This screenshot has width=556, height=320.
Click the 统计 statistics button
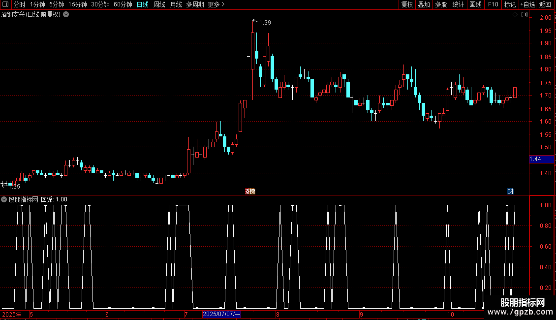[458, 4]
